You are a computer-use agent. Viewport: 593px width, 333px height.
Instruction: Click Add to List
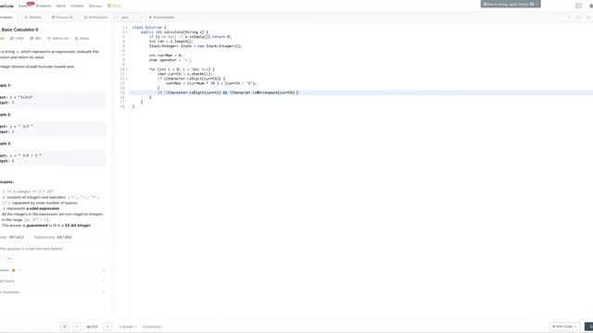pos(57,39)
